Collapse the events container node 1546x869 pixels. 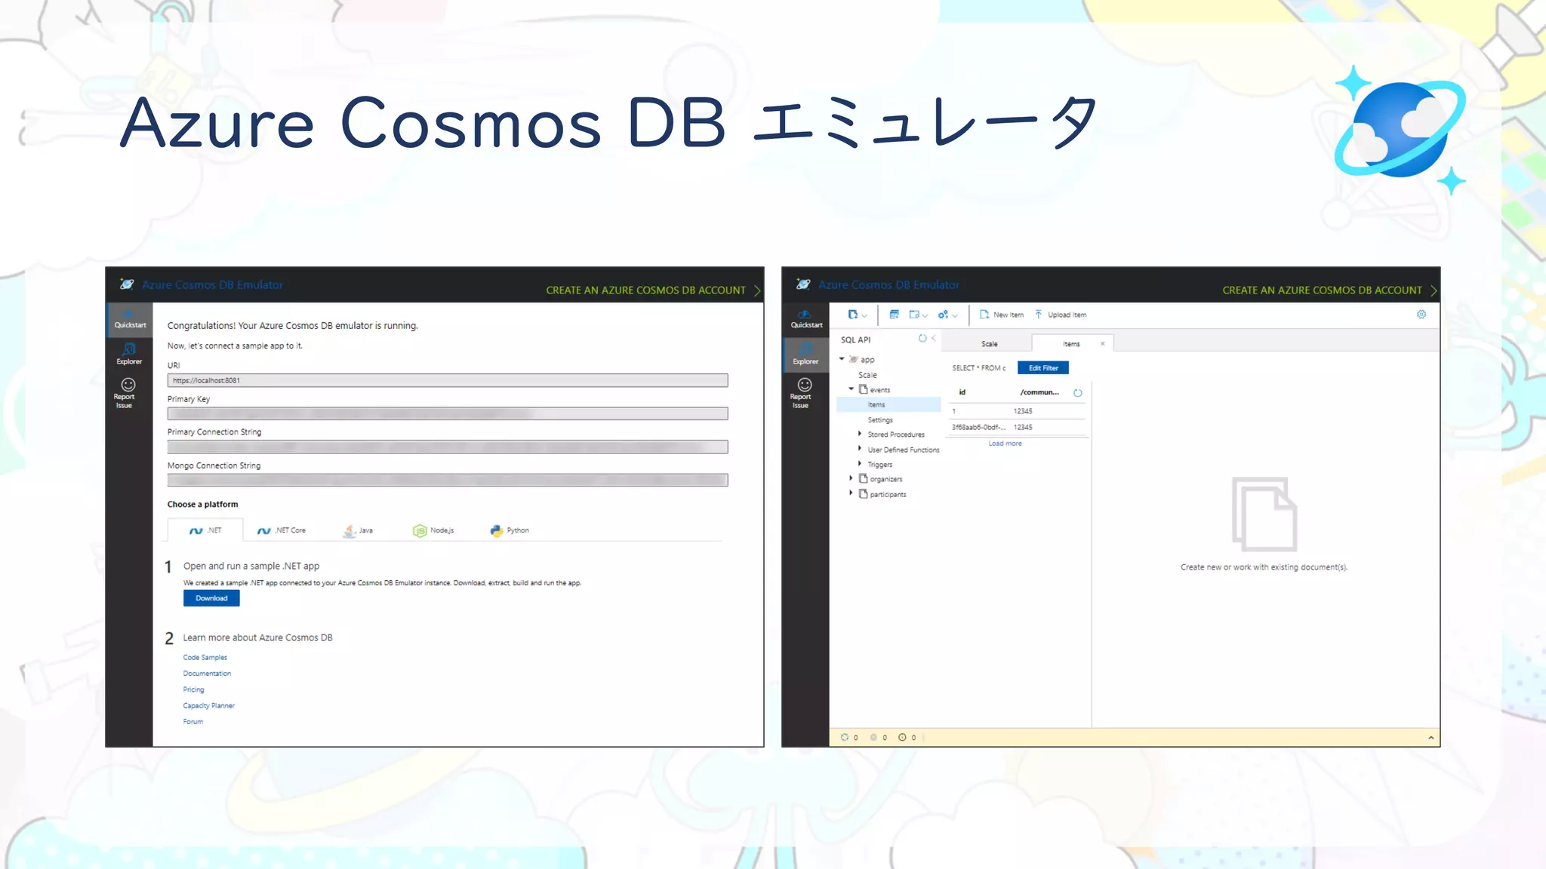pos(851,389)
